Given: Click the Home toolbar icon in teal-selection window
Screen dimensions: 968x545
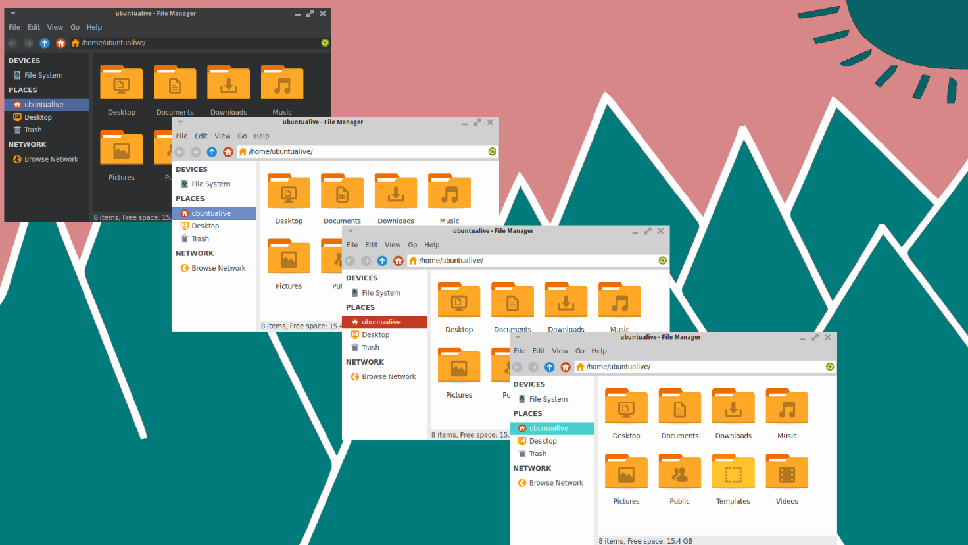Looking at the screenshot, I should coord(566,367).
